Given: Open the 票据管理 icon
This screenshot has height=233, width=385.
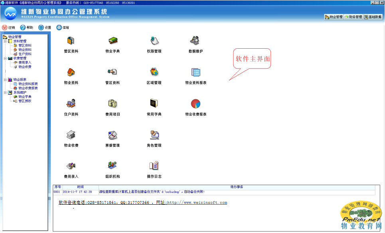Looking at the screenshot, I should (x=113, y=135).
